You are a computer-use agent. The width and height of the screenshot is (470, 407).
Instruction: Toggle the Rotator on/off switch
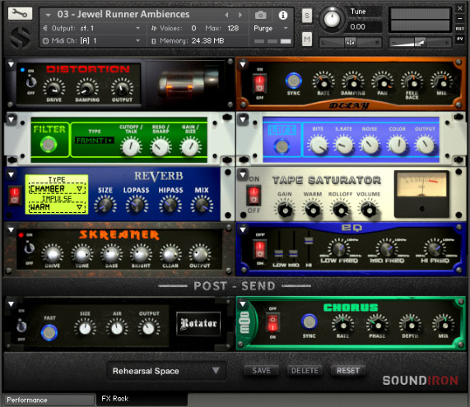pos(21,326)
